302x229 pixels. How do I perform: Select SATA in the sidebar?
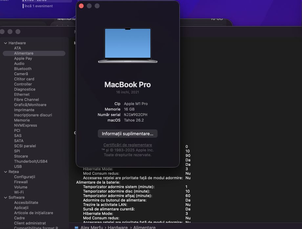19,141
